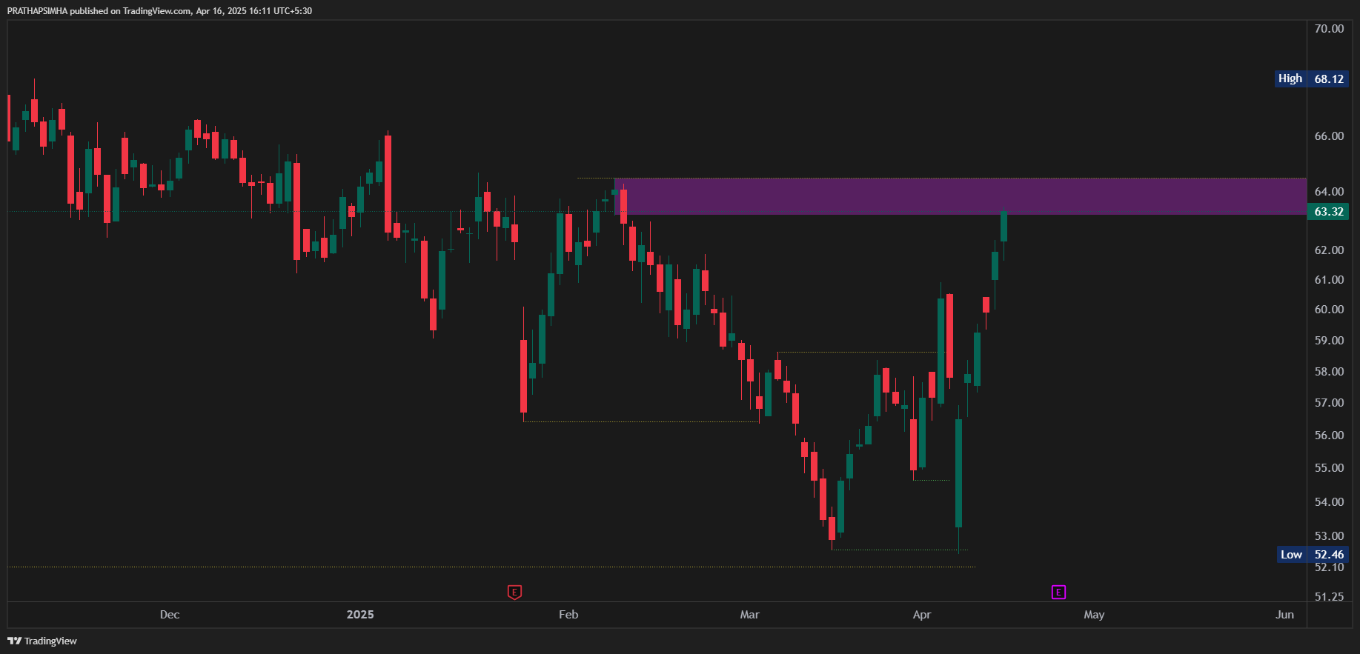This screenshot has height=654, width=1360.
Task: Click the 2025 label on time axis
Action: 360,615
